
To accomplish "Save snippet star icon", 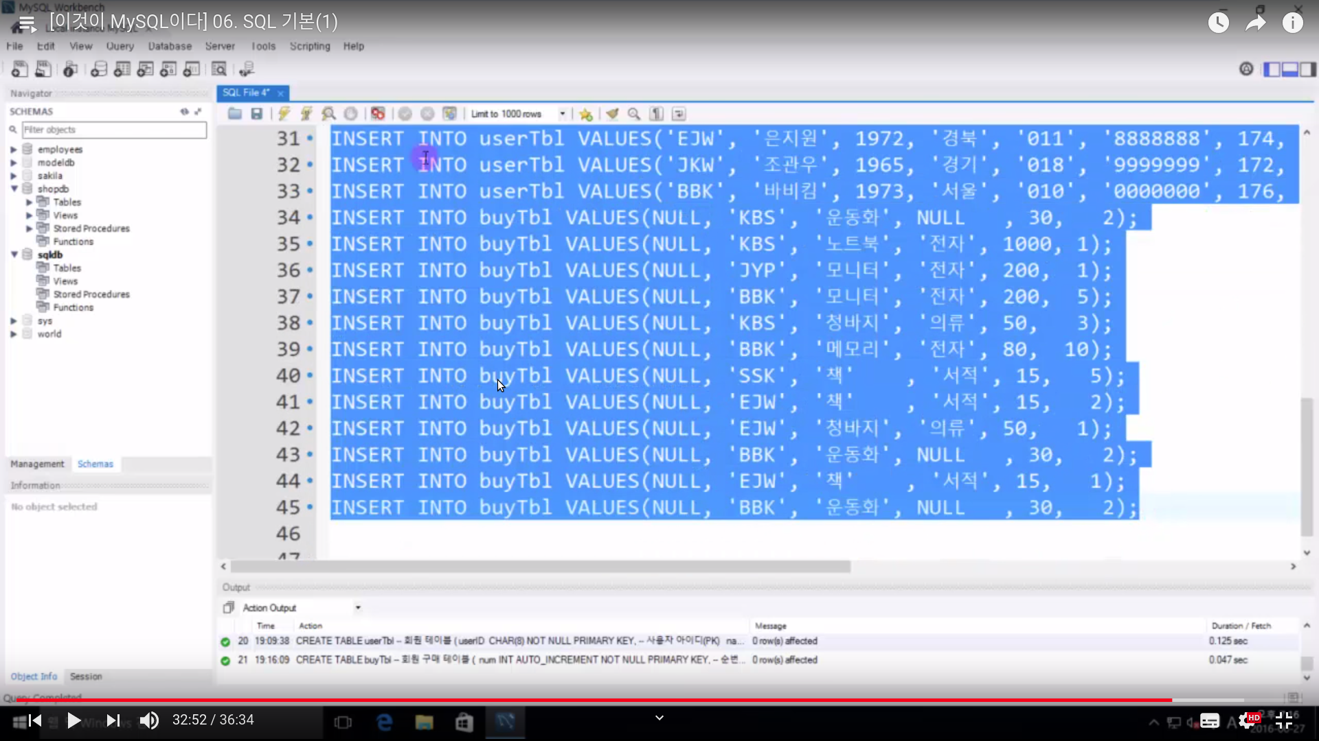I will pos(585,114).
